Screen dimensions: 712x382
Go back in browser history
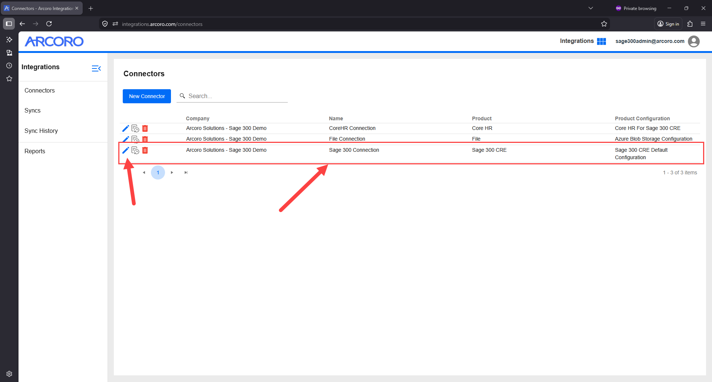pyautogui.click(x=22, y=24)
